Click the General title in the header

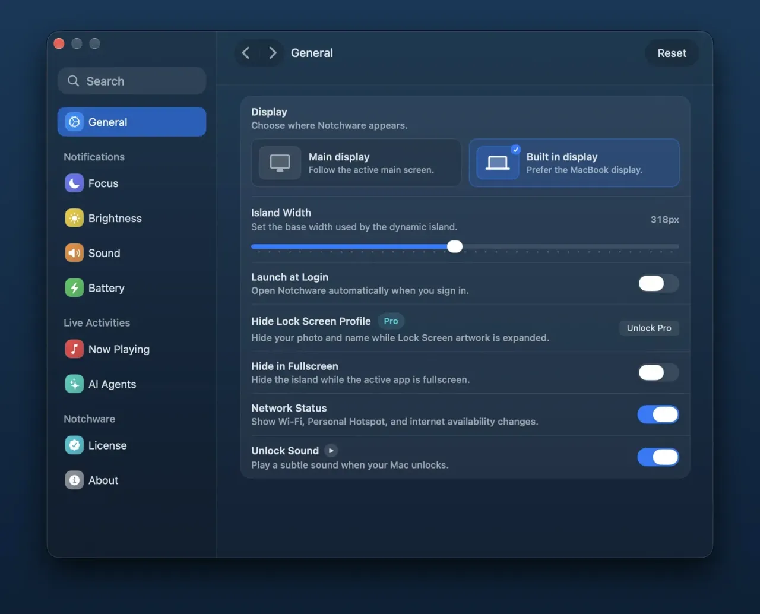pyautogui.click(x=312, y=53)
